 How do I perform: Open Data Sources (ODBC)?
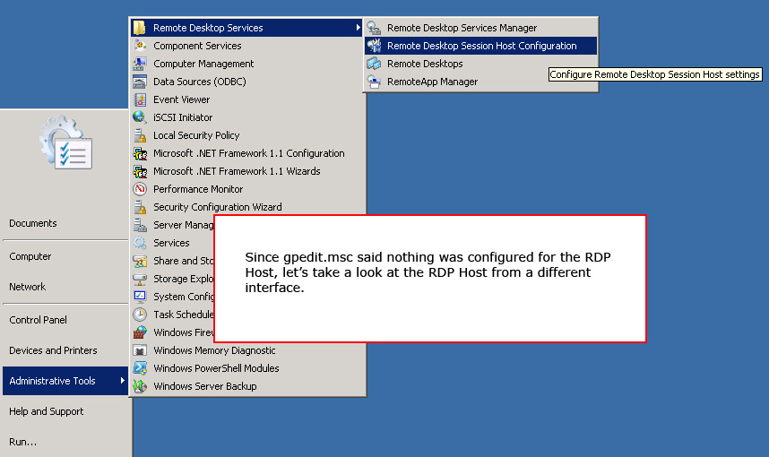point(247,82)
